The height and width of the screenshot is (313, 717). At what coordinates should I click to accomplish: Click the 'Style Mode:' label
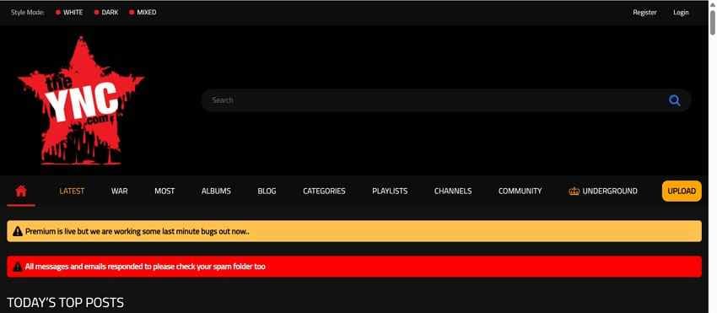coord(28,13)
